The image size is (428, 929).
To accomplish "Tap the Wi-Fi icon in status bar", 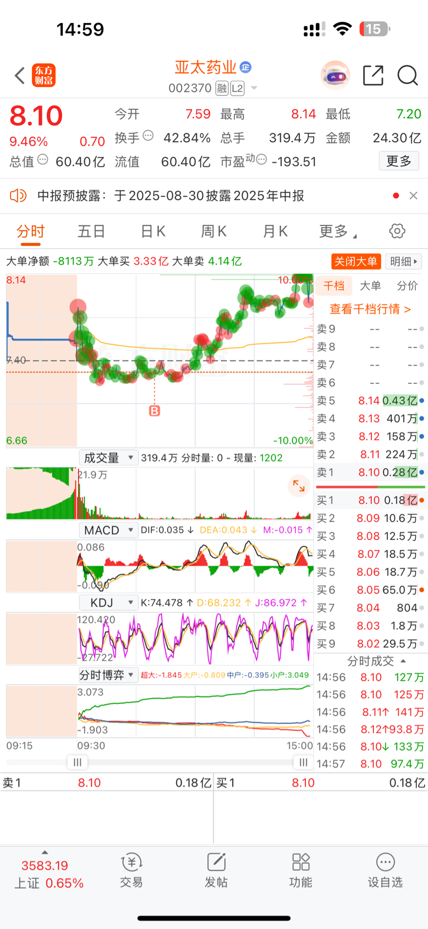I will click(x=342, y=29).
